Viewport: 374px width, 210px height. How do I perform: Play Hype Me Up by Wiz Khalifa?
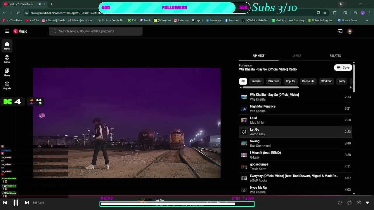(x=296, y=190)
